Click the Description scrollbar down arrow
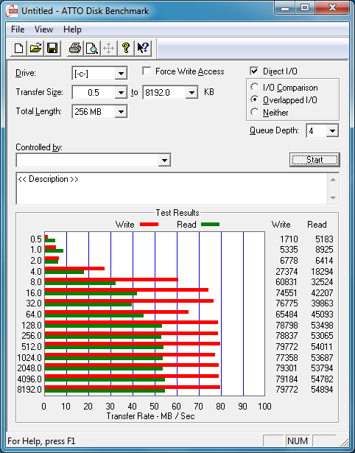Image resolution: width=355 pixels, height=453 pixels. coord(333,198)
